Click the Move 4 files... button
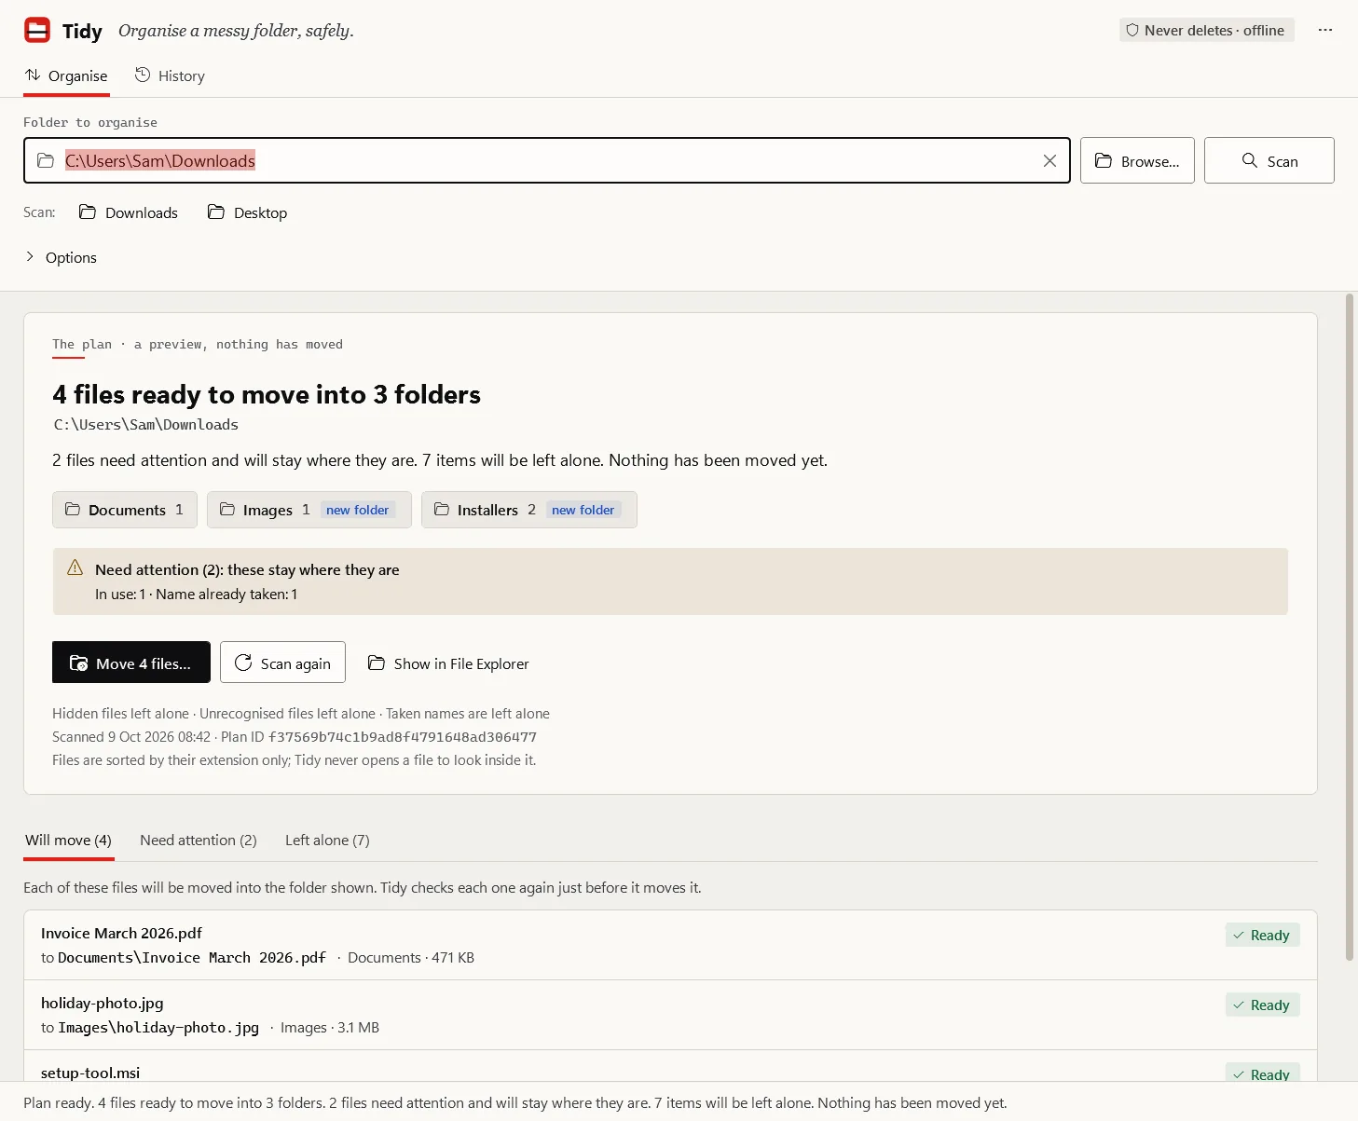 (131, 663)
